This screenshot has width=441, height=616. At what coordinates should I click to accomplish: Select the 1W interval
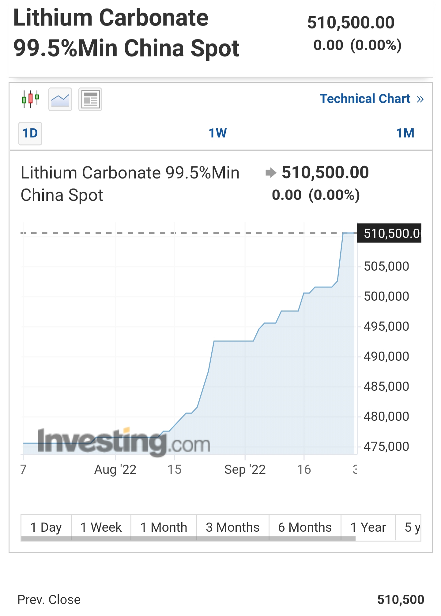click(x=218, y=133)
